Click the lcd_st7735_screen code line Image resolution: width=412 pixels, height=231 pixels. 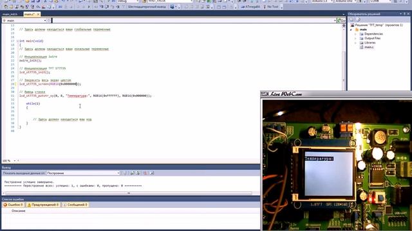coord(50,84)
